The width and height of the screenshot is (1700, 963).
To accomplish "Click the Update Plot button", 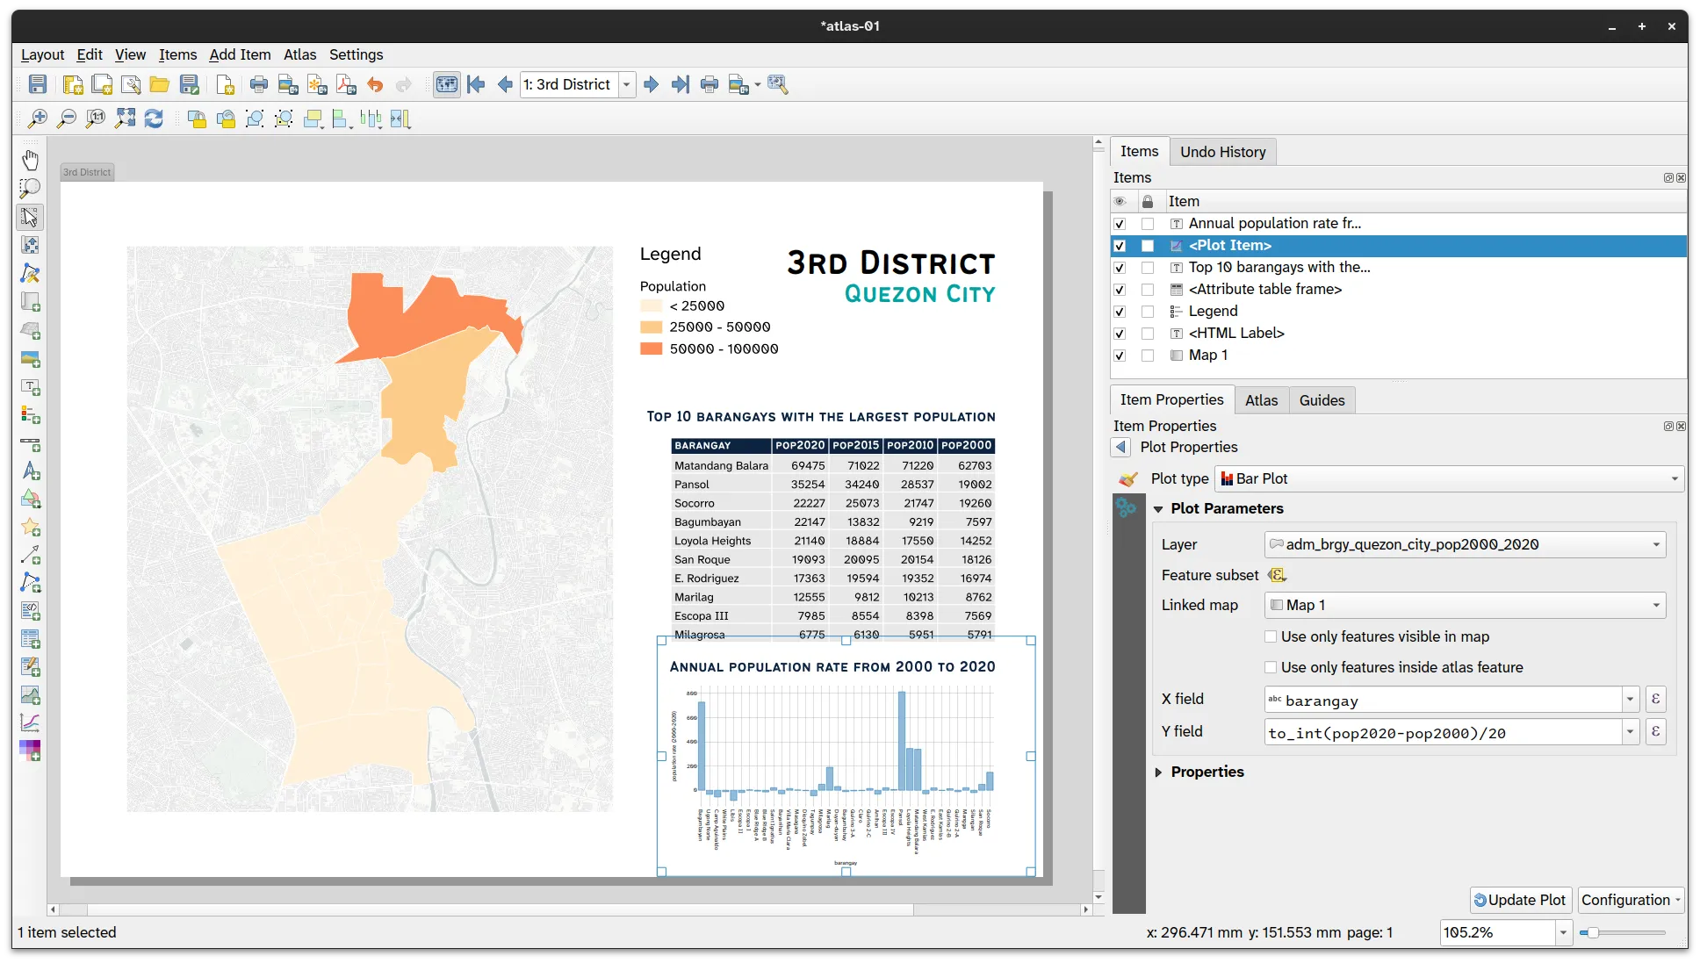I will coord(1520,900).
